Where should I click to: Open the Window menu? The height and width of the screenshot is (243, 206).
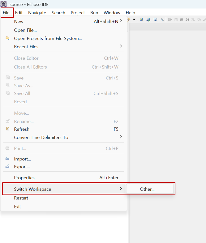112,13
